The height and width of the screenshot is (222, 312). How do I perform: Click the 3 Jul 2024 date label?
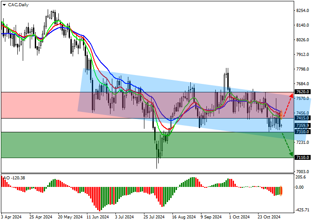pos(124,217)
